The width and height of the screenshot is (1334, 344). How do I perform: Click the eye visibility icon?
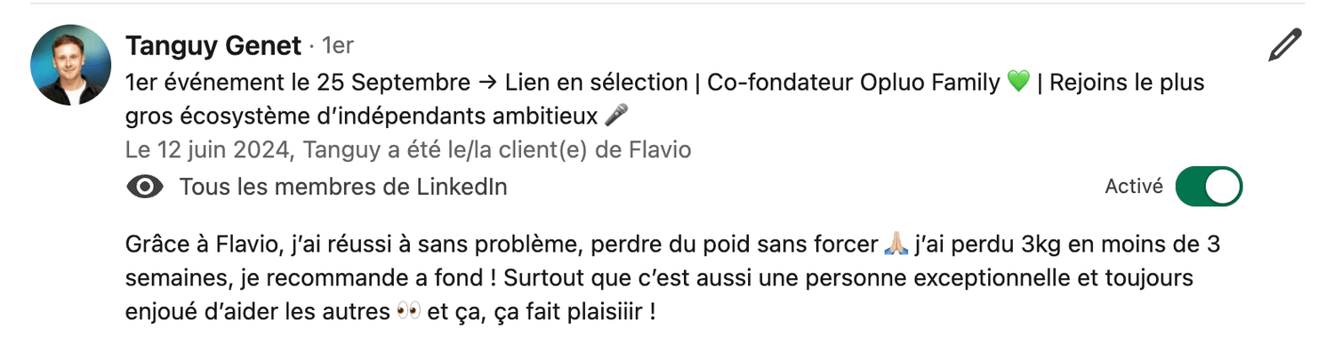click(x=145, y=187)
